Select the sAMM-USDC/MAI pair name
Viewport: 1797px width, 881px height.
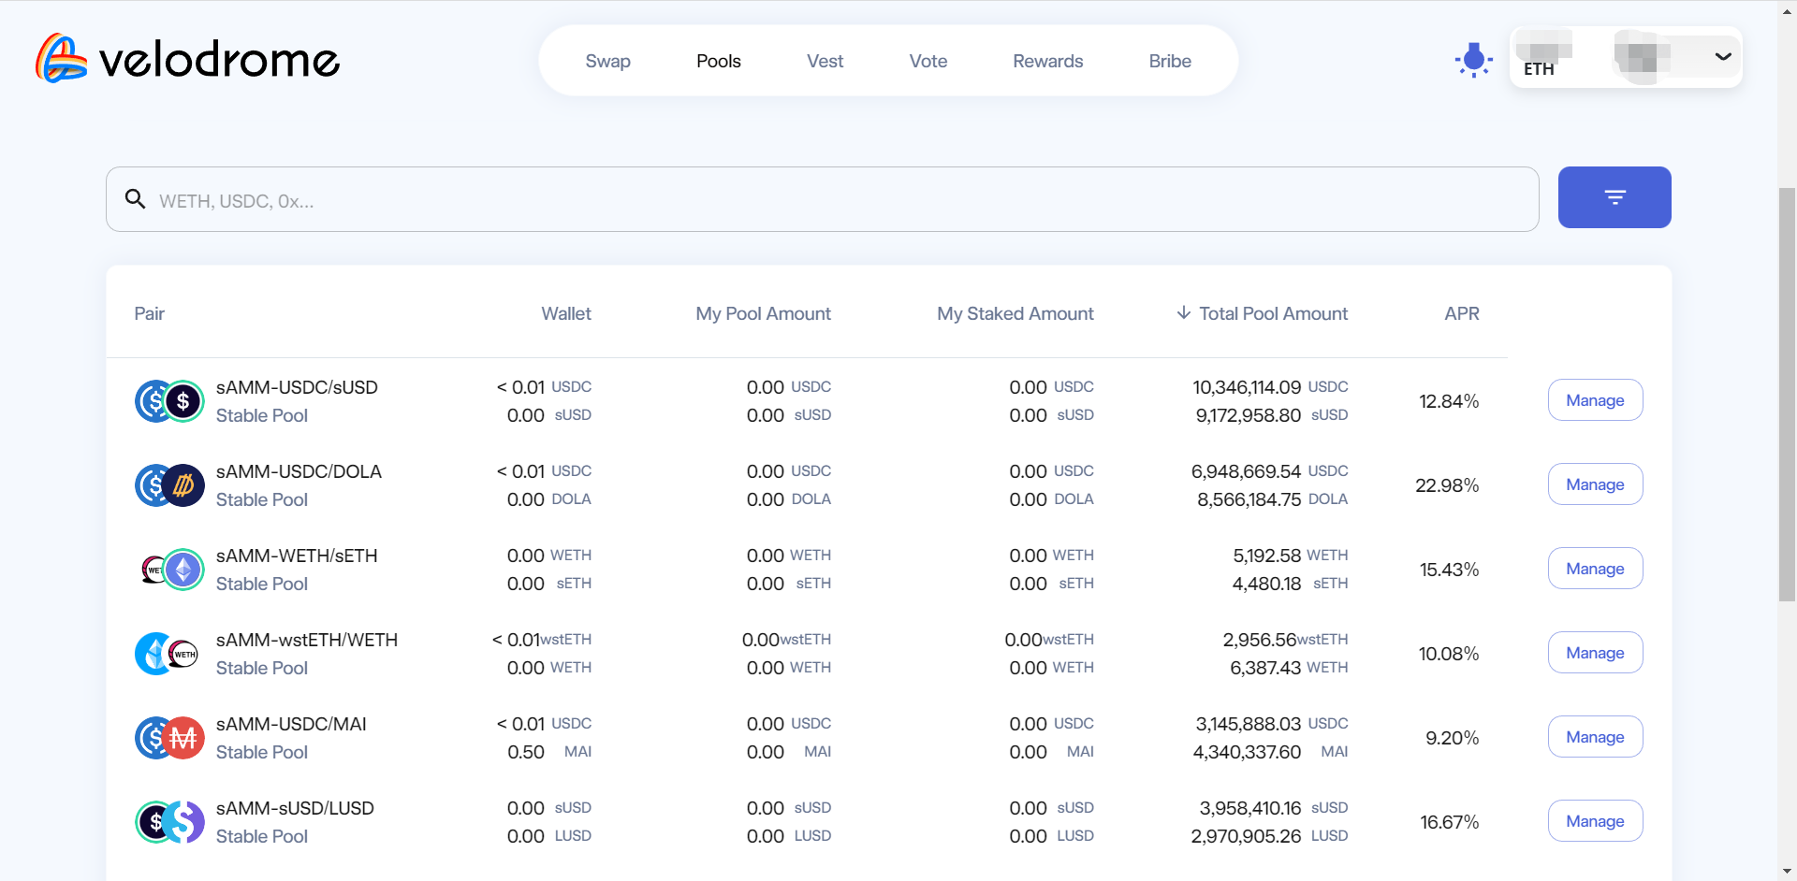(291, 724)
